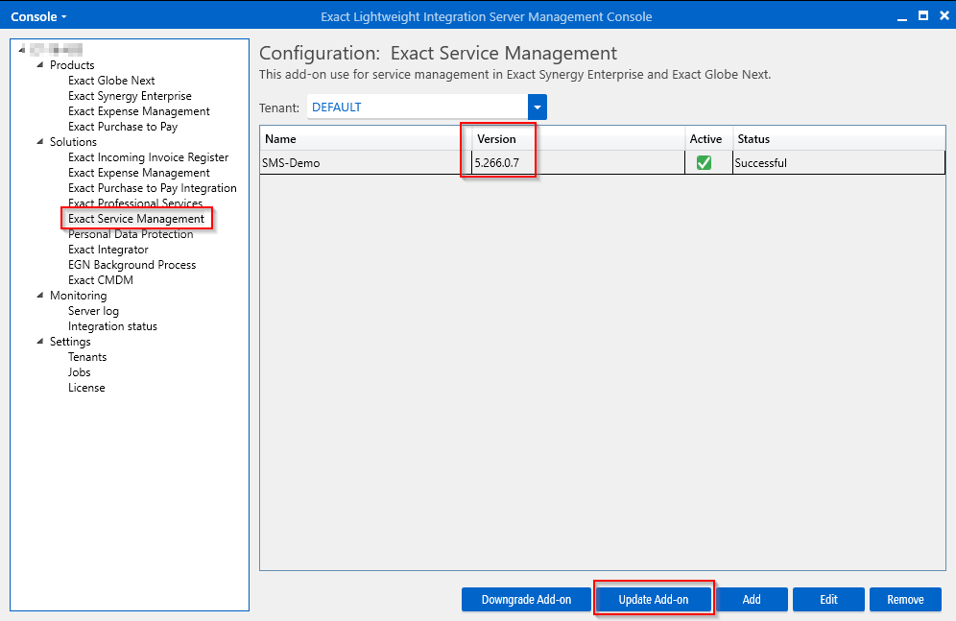956x621 pixels.
Task: Click the Edit button
Action: point(828,599)
